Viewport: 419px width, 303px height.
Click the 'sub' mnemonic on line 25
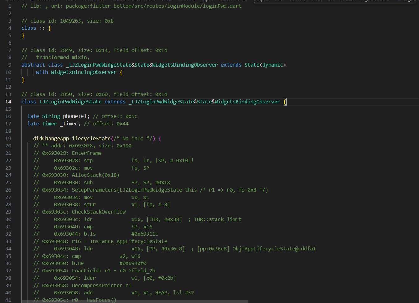pyautogui.click(x=88, y=182)
